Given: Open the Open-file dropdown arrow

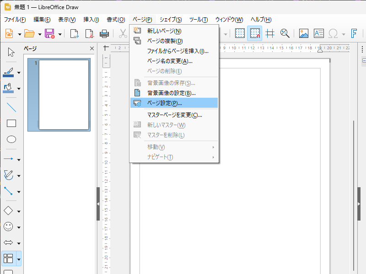Looking at the screenshot, I should pyautogui.click(x=40, y=35).
